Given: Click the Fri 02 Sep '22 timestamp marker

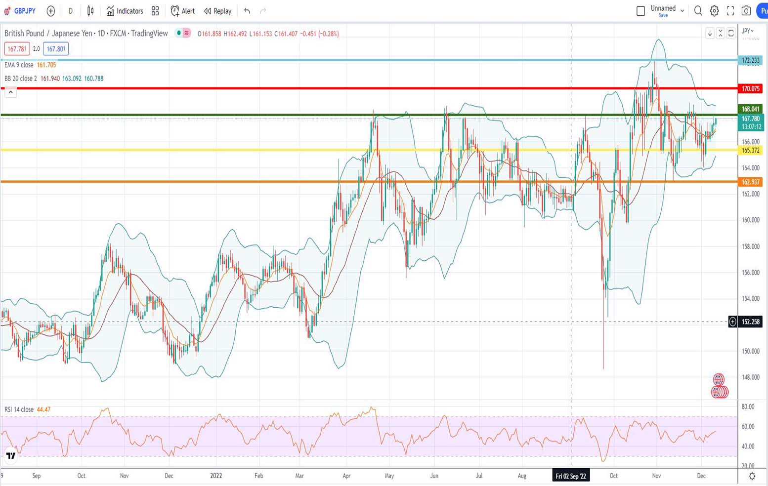Looking at the screenshot, I should pos(571,476).
